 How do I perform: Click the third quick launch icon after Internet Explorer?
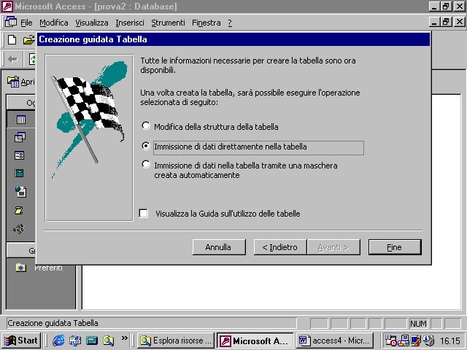click(x=92, y=341)
